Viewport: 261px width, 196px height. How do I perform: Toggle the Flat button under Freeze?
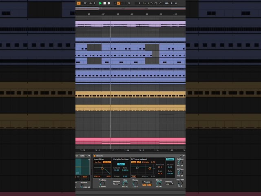pos(144,185)
